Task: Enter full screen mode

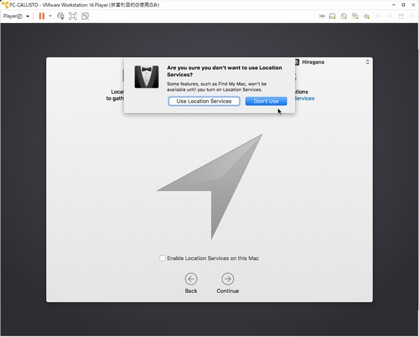Action: point(73,16)
